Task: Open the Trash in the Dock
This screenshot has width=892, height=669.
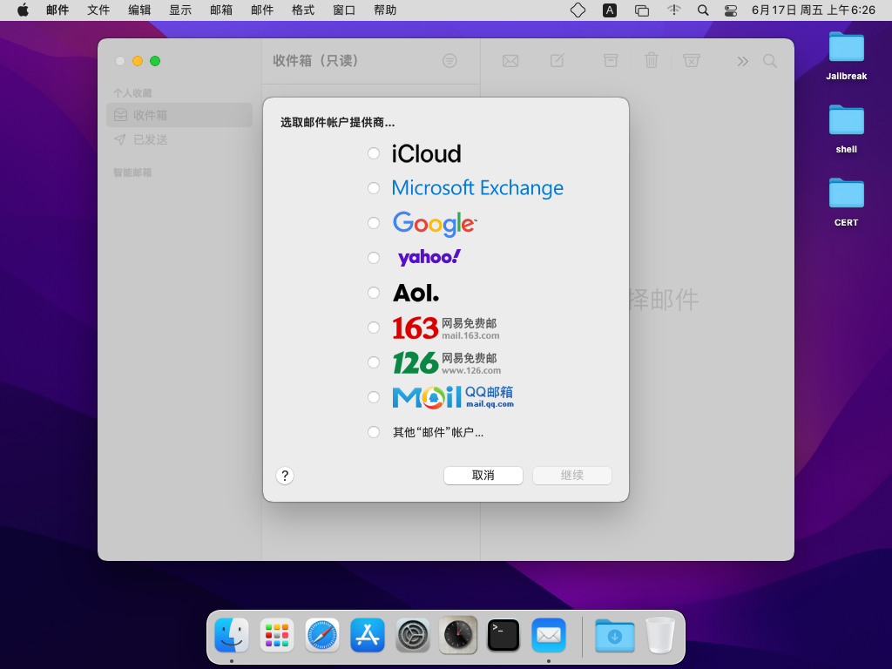Action: click(x=660, y=635)
